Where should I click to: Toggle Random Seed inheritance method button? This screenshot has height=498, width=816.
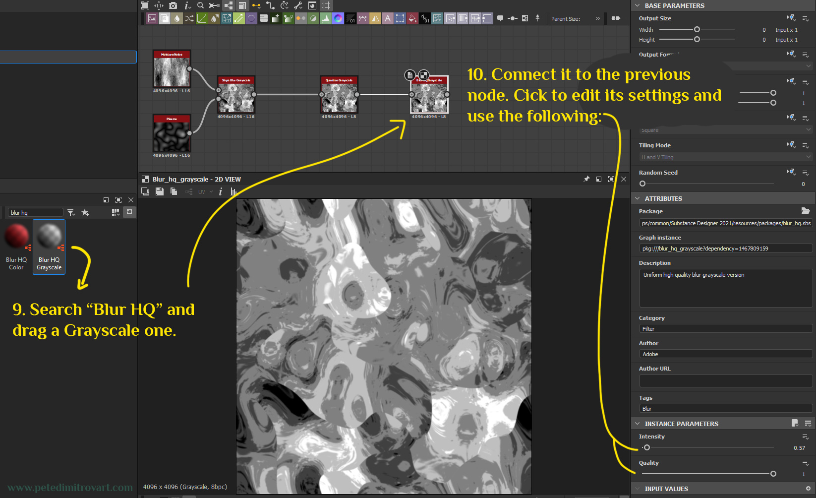click(791, 172)
